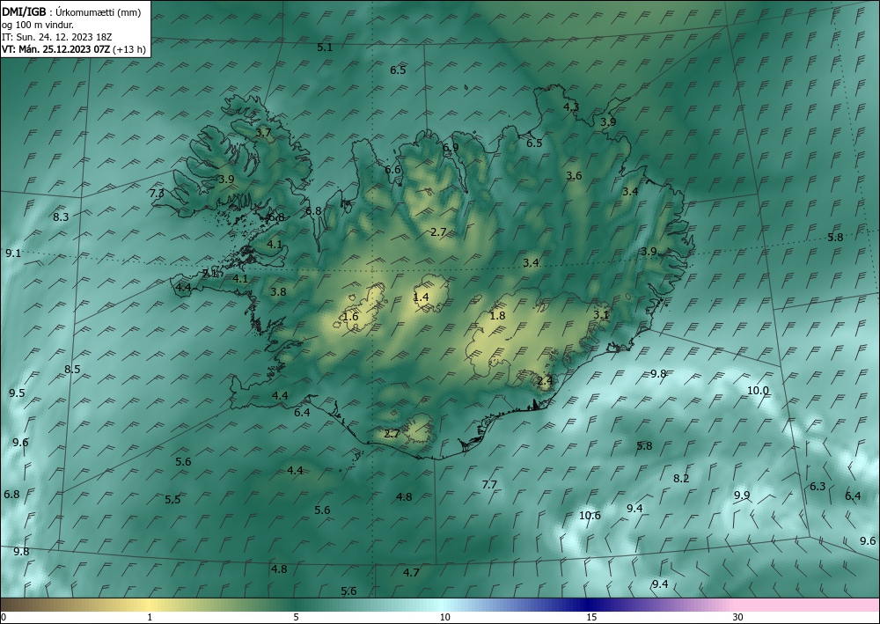Click the 7.7 value south of Iceland
Viewport: 880px width, 624px height.
click(x=489, y=484)
